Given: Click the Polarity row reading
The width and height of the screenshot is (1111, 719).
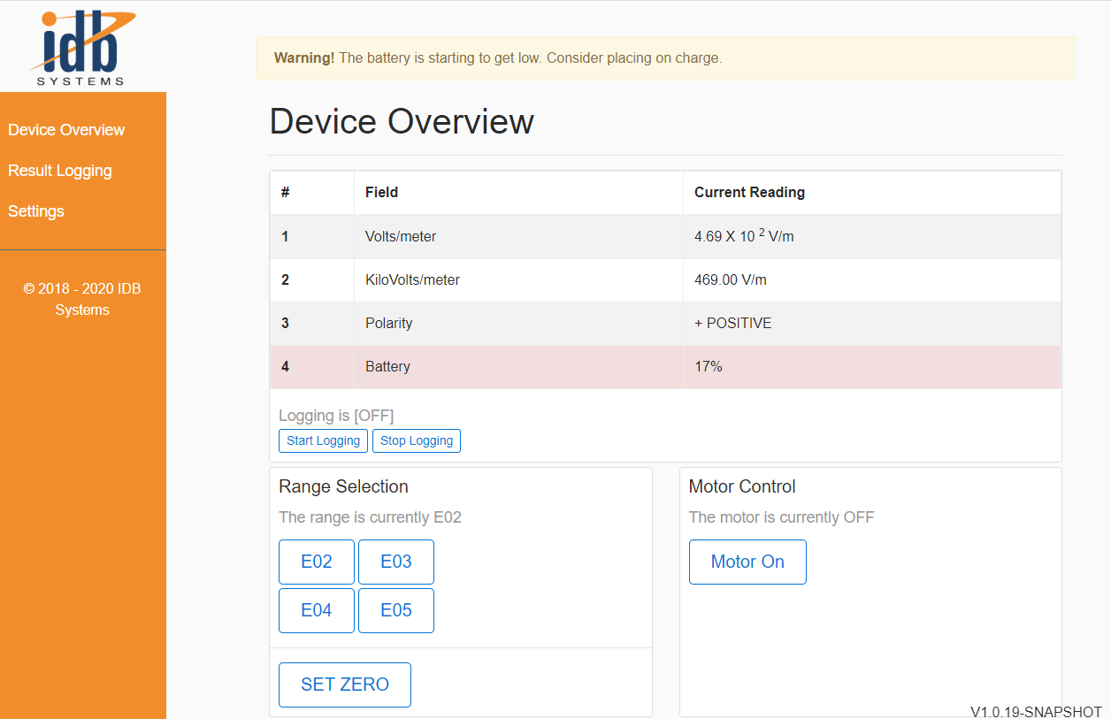Looking at the screenshot, I should (x=733, y=324).
